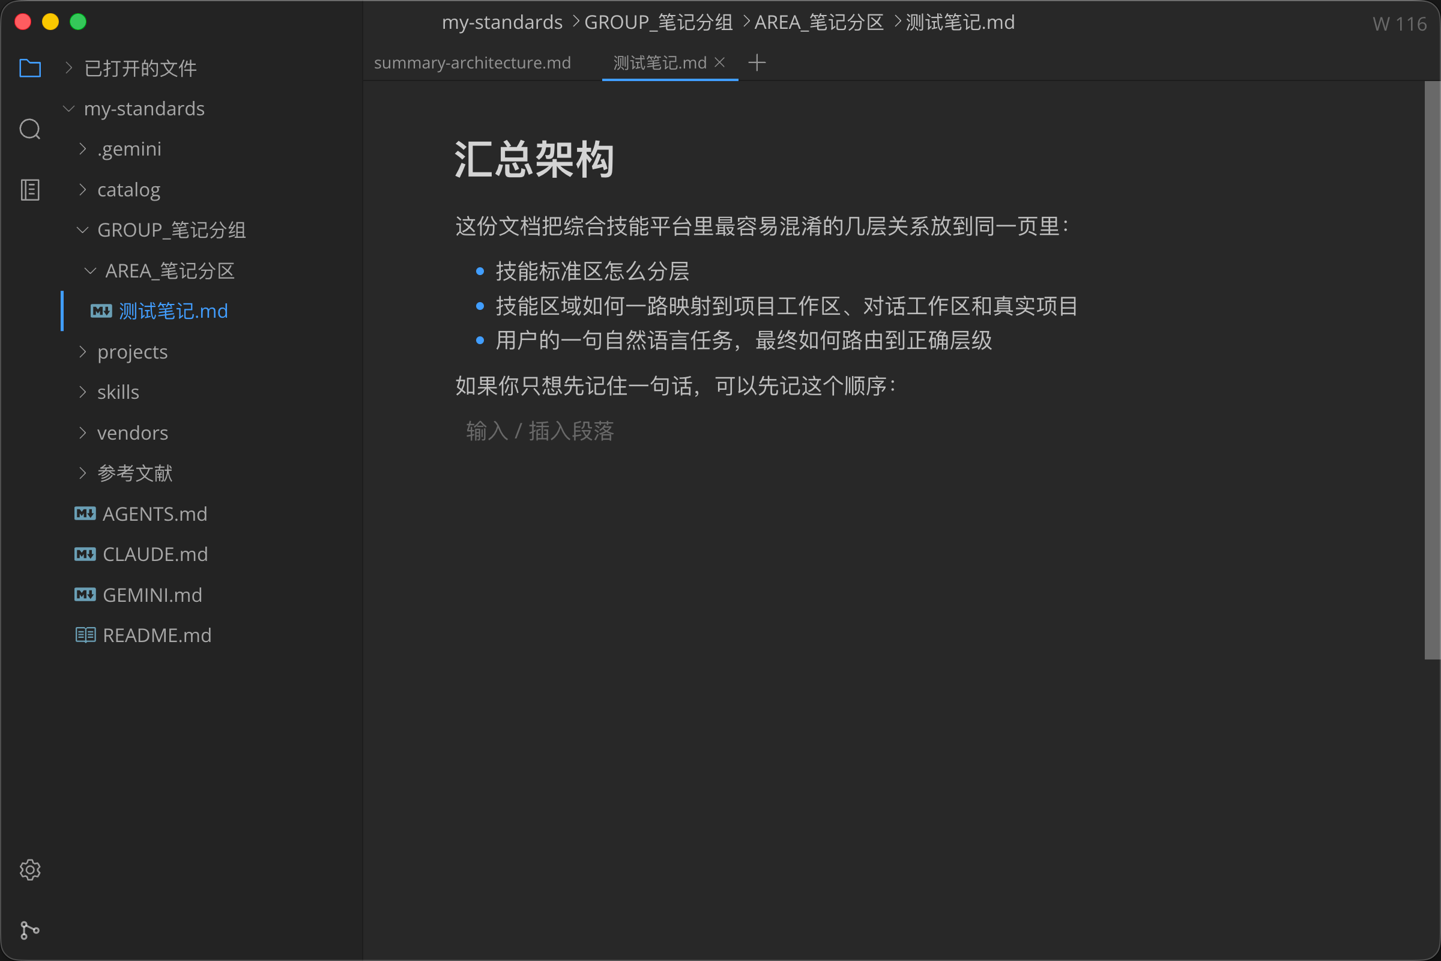The height and width of the screenshot is (961, 1441).
Task: Switch to the summary-architecture.md tab
Action: [x=473, y=62]
